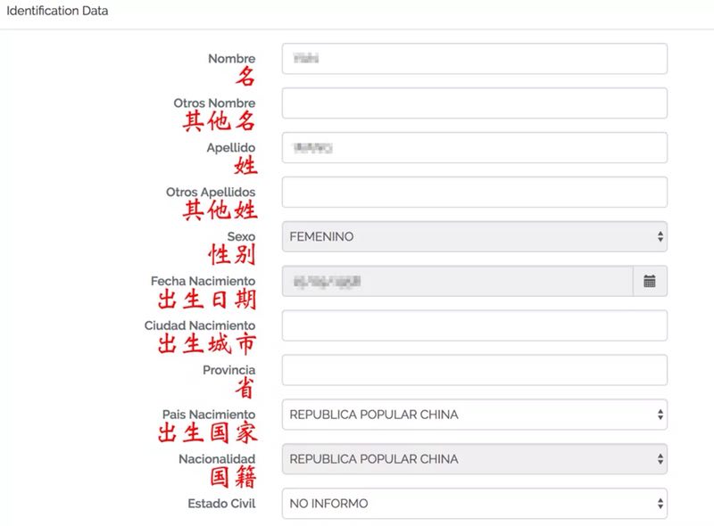Screen dimensions: 714x526
Task: Expand the Estado Civil dropdown
Action: [x=474, y=504]
